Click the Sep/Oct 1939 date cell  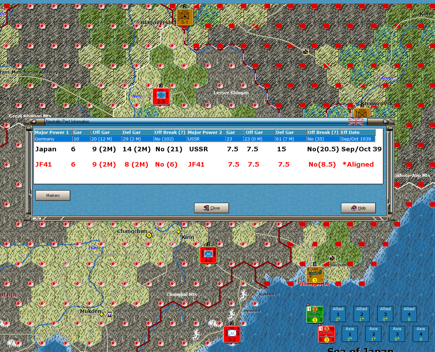357,139
